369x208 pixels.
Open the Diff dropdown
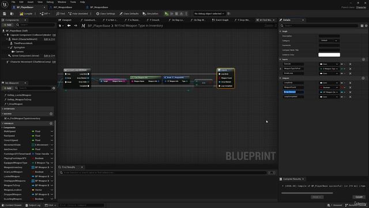point(45,14)
